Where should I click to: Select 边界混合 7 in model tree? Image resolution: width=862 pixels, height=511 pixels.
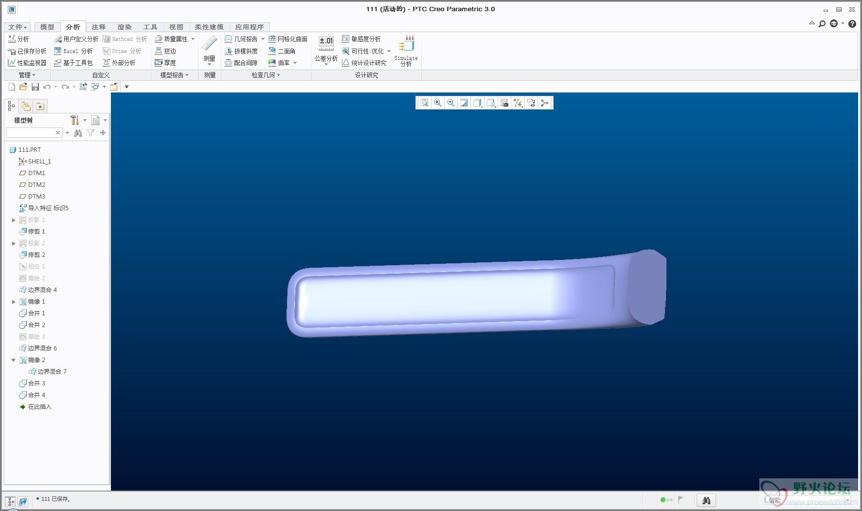(48, 371)
